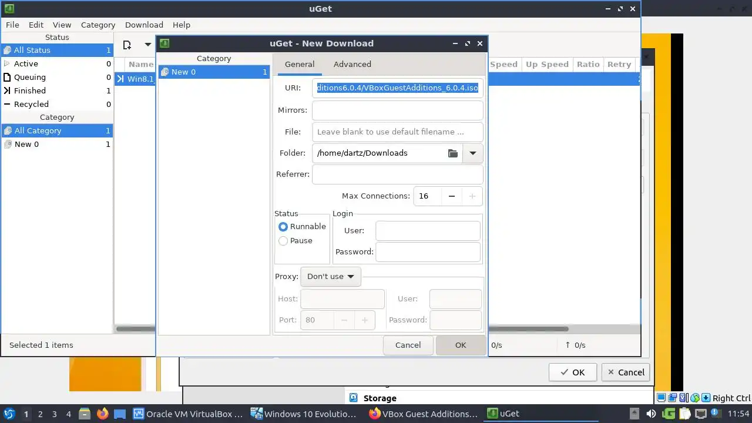Open the Edit menu

coord(36,25)
